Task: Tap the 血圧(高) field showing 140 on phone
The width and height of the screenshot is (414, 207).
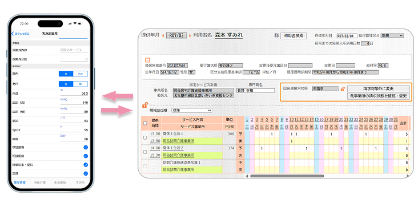Action: (74, 103)
